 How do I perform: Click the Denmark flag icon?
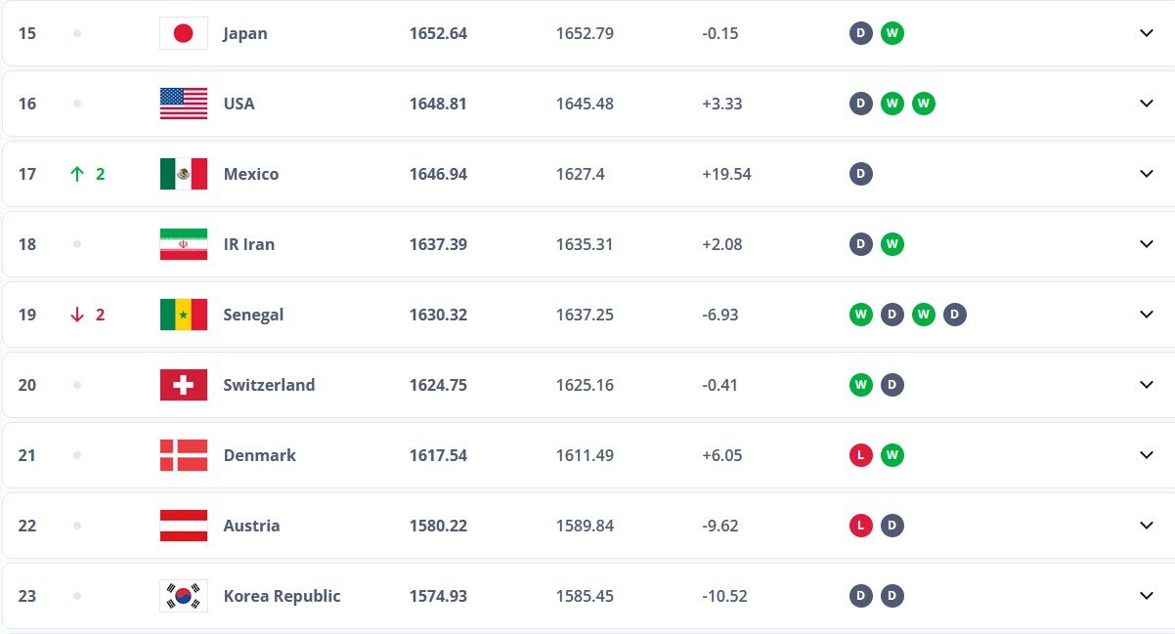tap(183, 455)
